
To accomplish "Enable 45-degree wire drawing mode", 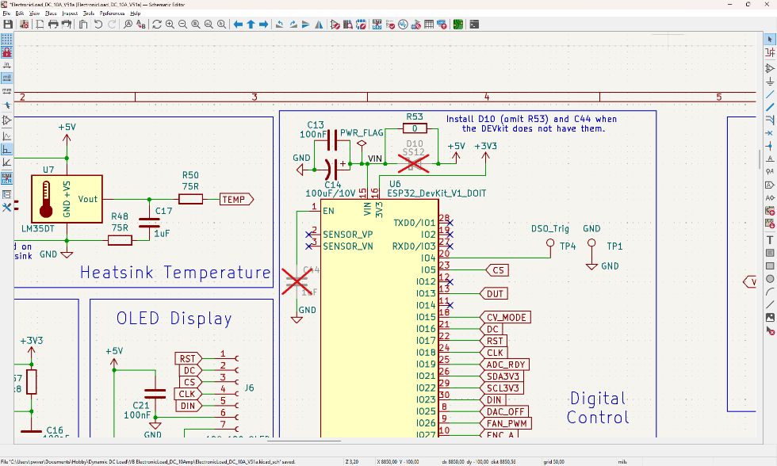I will click(x=7, y=162).
